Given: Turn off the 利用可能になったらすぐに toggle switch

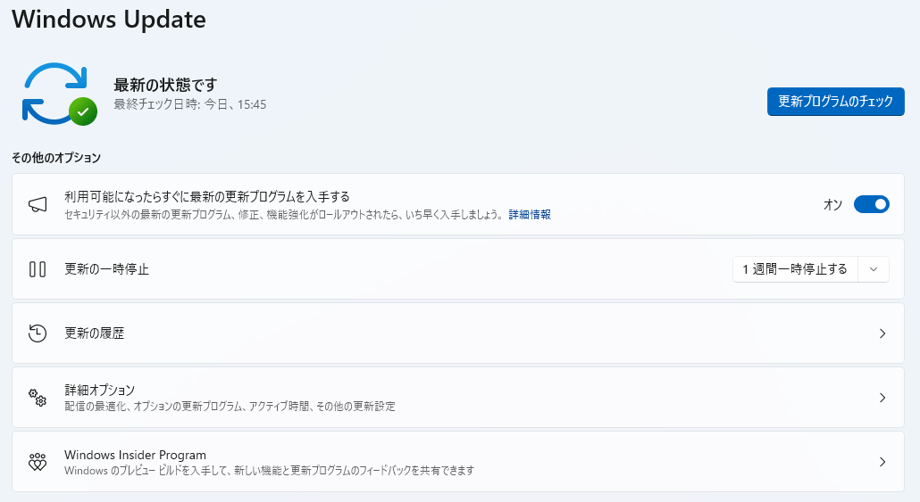Looking at the screenshot, I should (x=871, y=204).
